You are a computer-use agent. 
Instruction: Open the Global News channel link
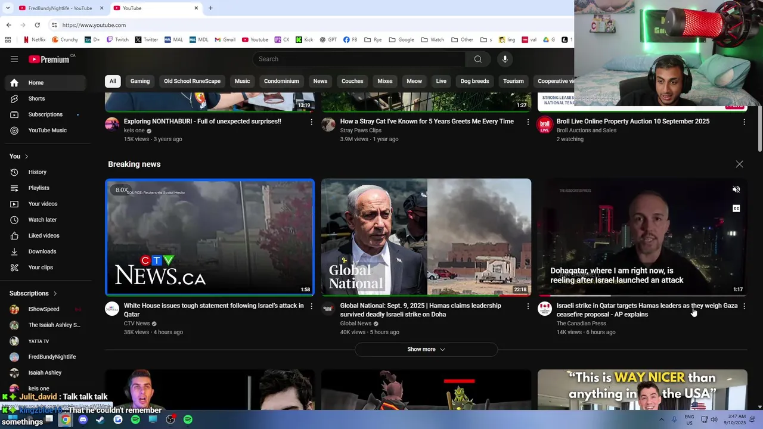(356, 324)
